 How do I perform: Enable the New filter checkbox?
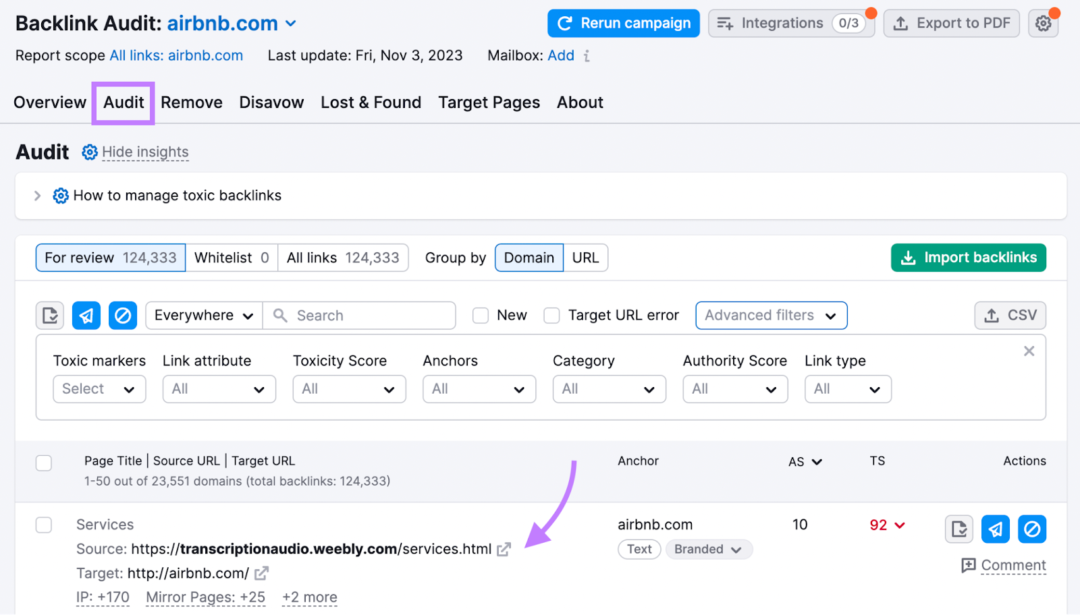(480, 315)
